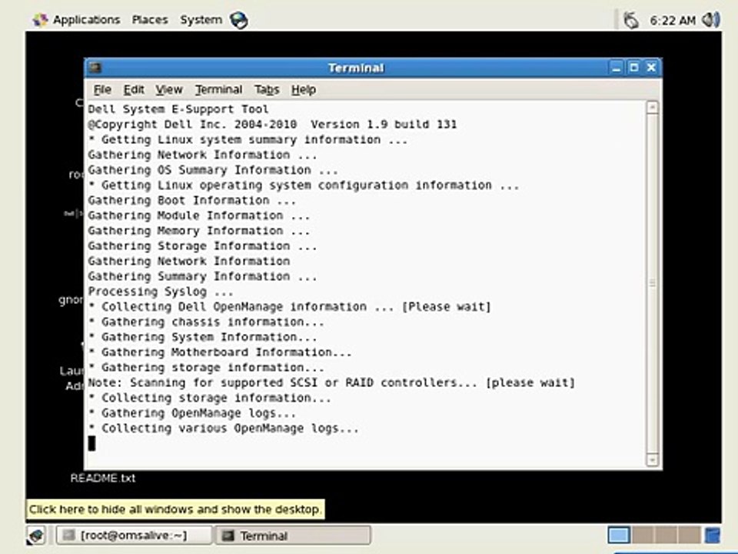
Task: Click the 'Gathering Boot Information' line
Action: pyautogui.click(x=192, y=200)
